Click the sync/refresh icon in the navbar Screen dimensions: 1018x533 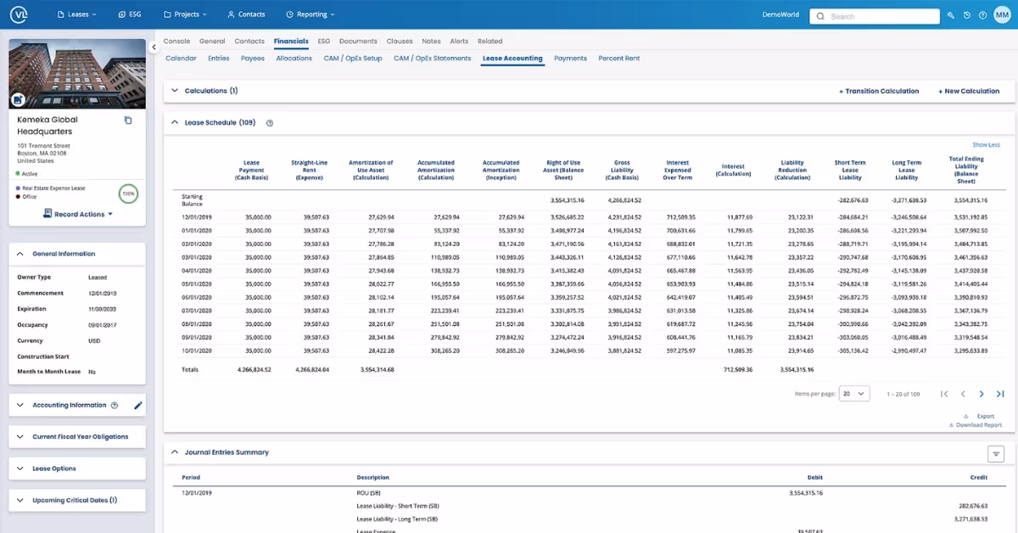966,15
